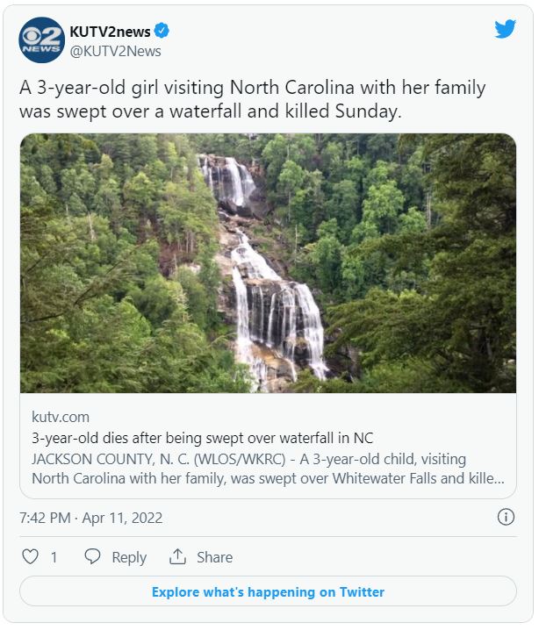Click the blue verified badge
539x630 pixels.
(x=162, y=32)
